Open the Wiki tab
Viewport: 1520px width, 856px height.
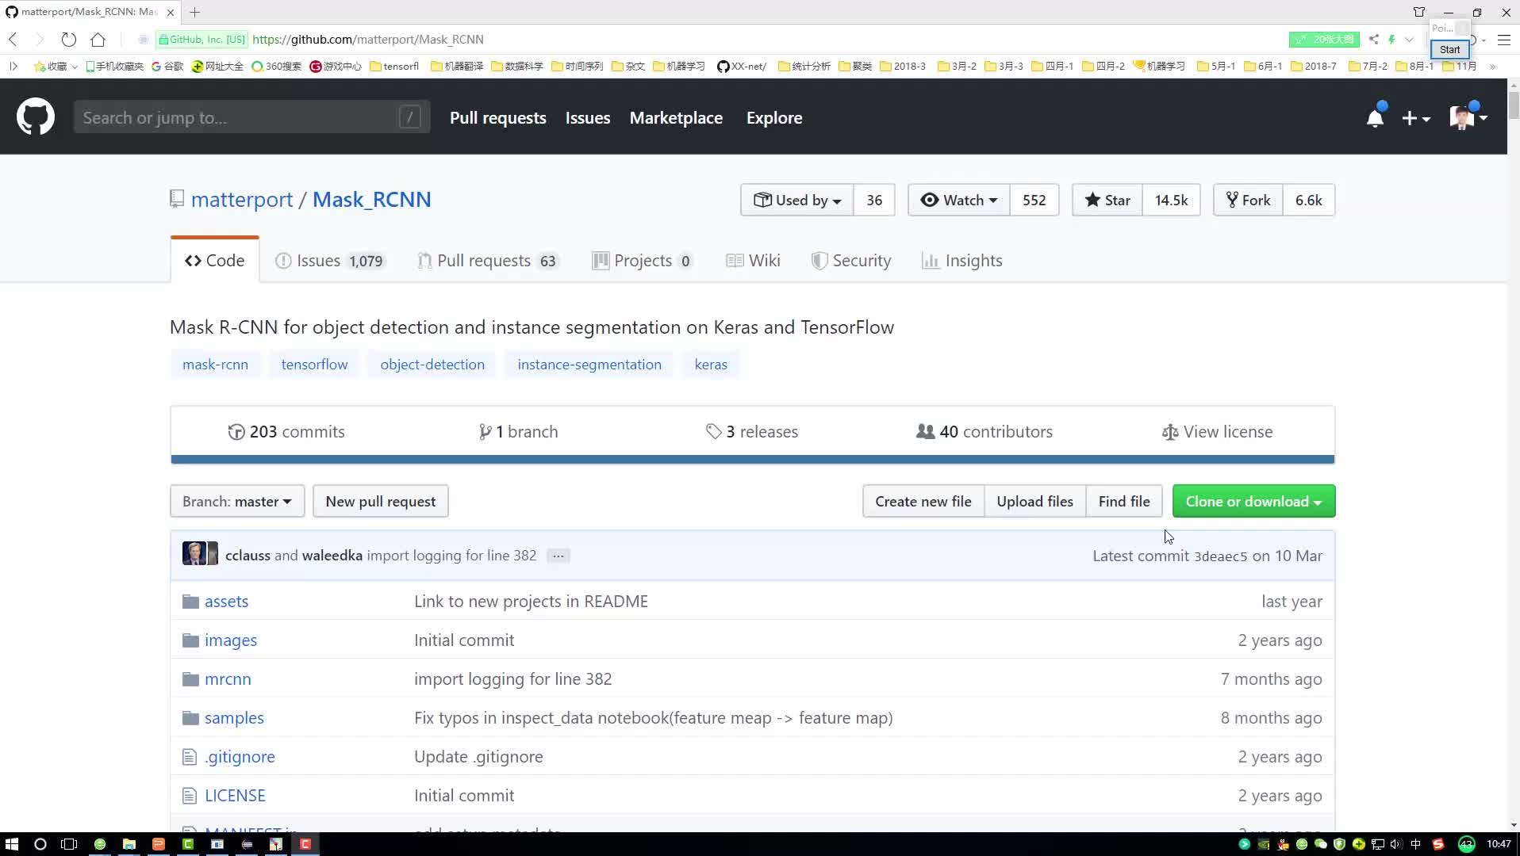[x=753, y=260]
